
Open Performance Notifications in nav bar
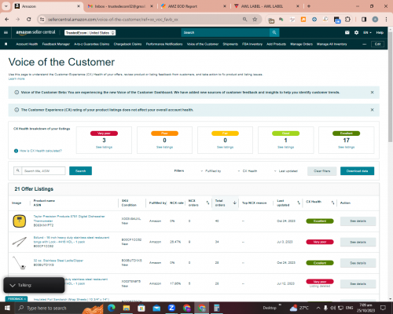point(164,44)
